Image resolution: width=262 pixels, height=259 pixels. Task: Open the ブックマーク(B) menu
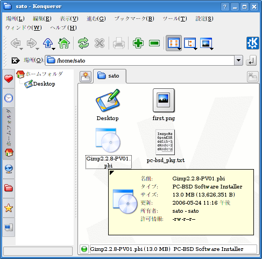pyautogui.click(x=134, y=18)
